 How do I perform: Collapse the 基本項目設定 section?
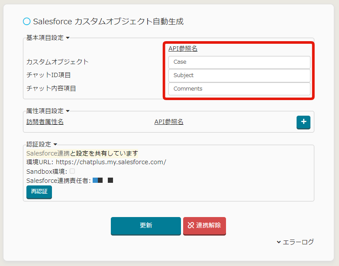tap(48, 38)
